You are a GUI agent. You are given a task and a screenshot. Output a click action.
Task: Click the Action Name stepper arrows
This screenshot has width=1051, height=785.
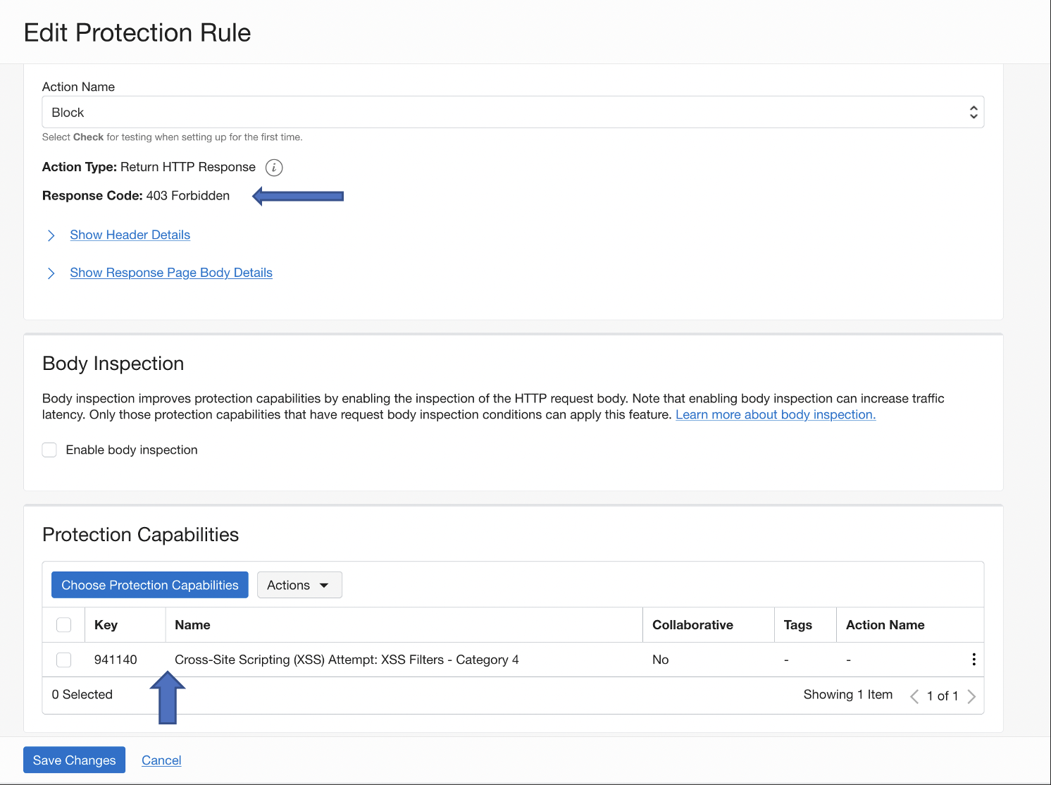coord(973,113)
